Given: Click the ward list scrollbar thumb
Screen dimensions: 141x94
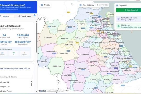Looking at the screenshot, I should 32,84.
